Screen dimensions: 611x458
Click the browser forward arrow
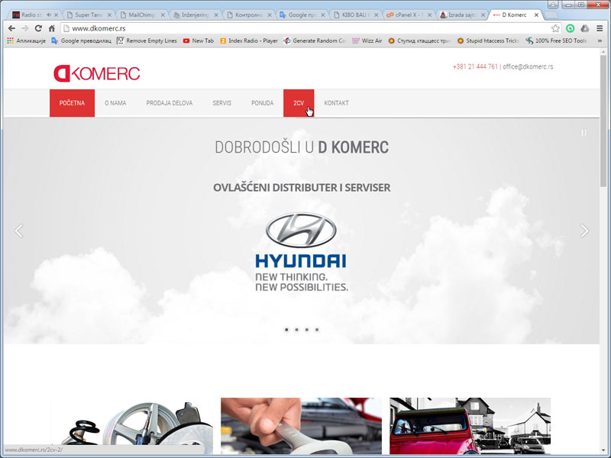[25, 28]
